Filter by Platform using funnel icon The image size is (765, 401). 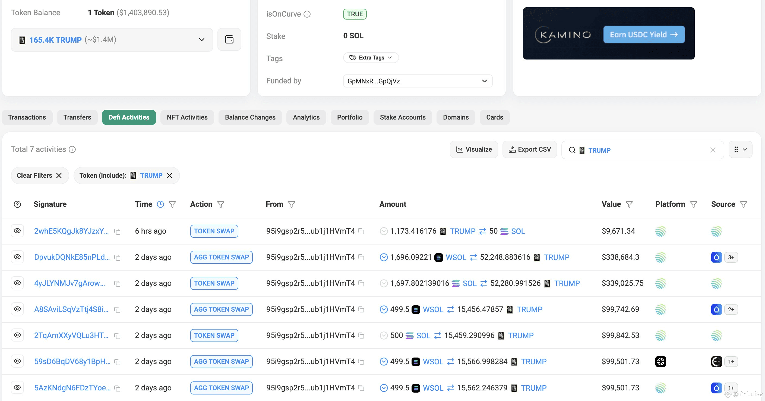point(693,204)
